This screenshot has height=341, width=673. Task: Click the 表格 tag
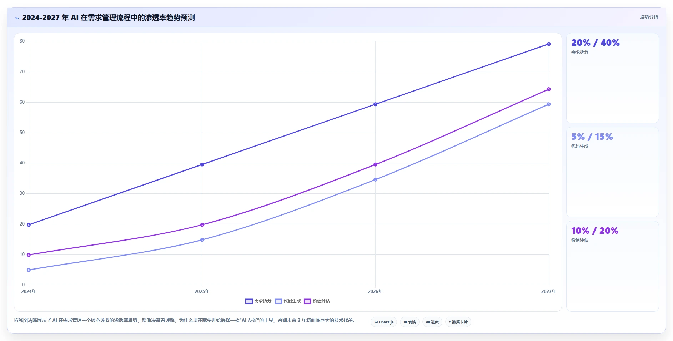(410, 322)
